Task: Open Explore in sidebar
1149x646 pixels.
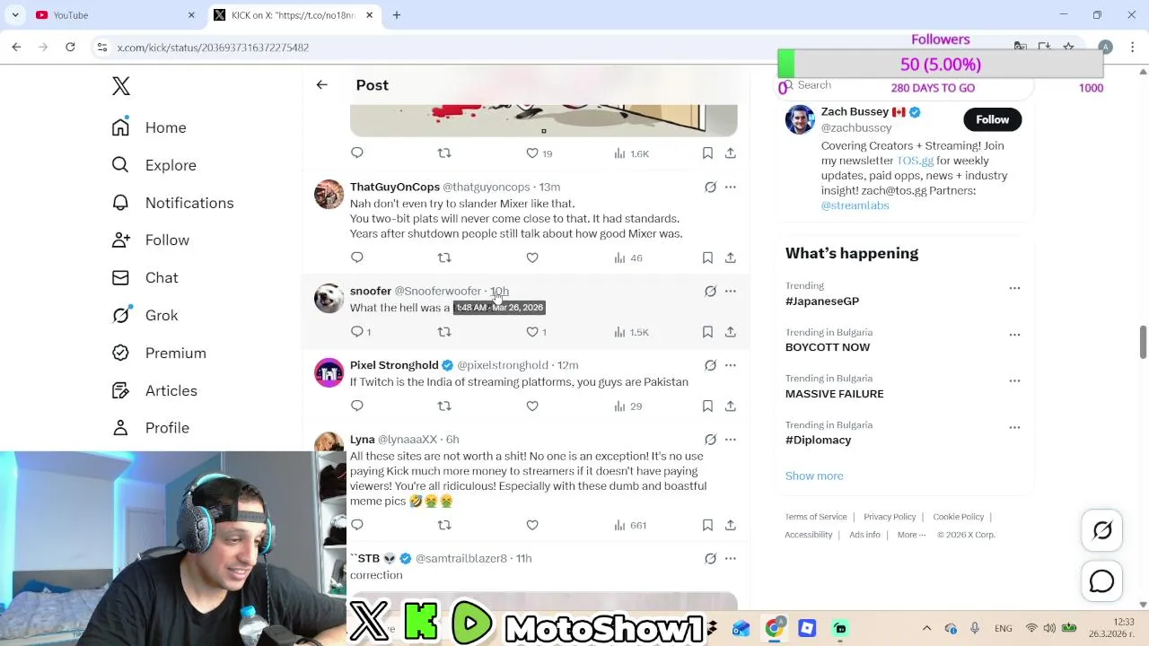Action: (153, 165)
